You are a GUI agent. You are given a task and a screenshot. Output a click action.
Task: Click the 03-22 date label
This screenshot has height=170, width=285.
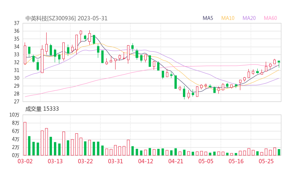tap(85, 161)
